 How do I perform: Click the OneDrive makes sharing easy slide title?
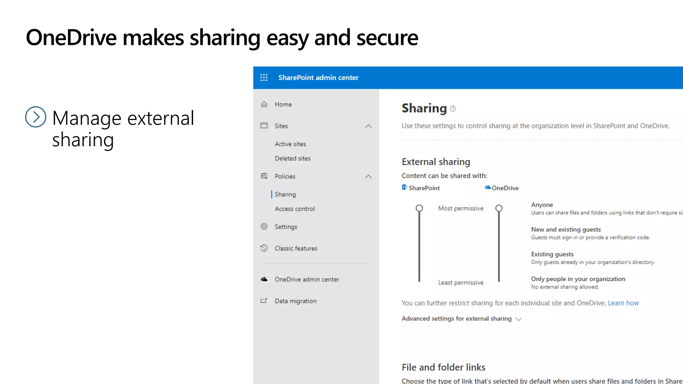222,38
